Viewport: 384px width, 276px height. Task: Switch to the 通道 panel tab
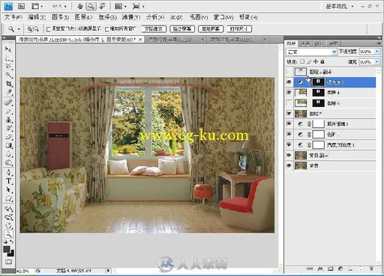[x=304, y=43]
